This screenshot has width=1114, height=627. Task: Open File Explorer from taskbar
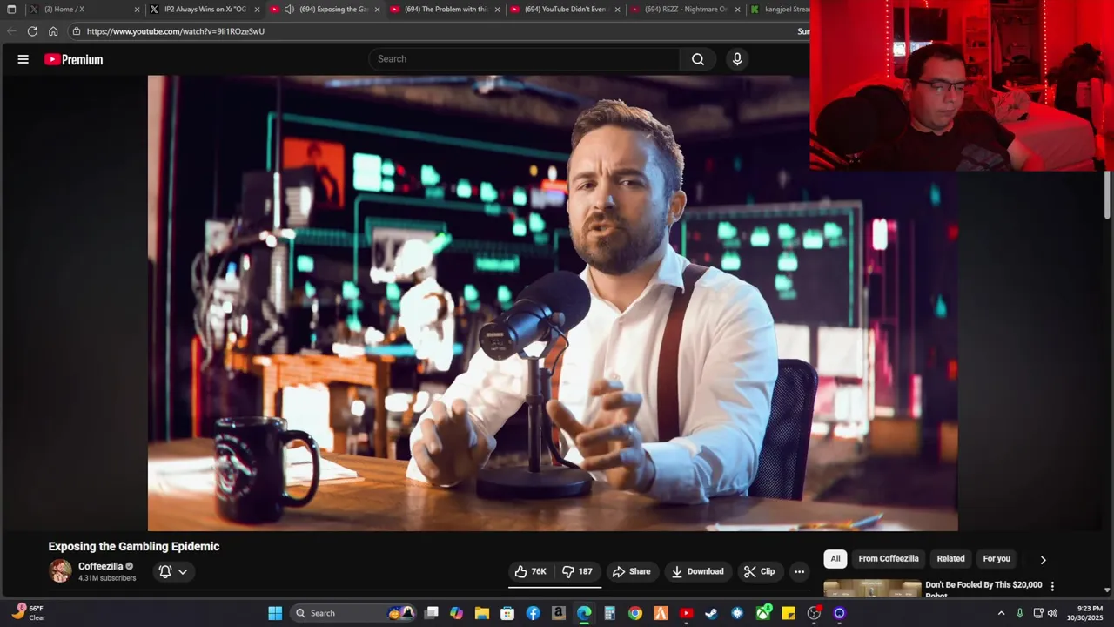point(482,613)
